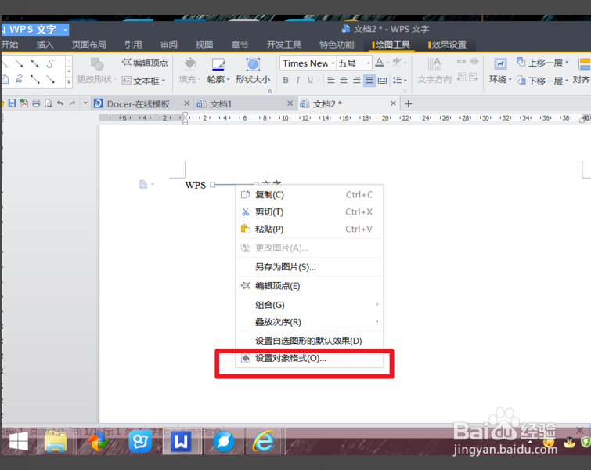Open the 开发工具 ribbon tab

pos(284,45)
